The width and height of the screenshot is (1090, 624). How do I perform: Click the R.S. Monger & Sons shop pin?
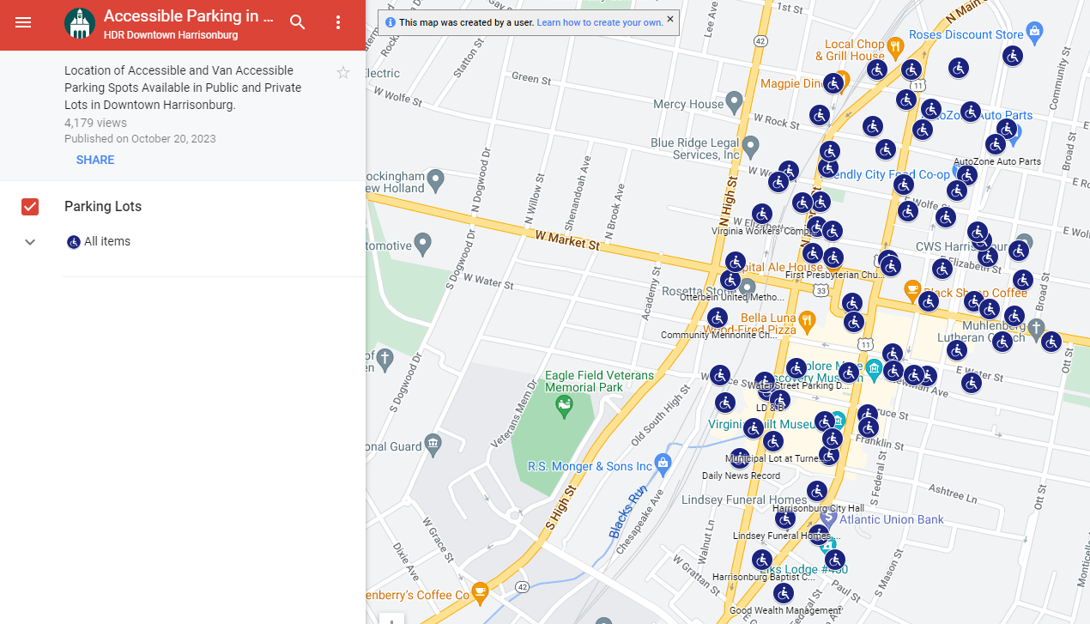(x=662, y=463)
